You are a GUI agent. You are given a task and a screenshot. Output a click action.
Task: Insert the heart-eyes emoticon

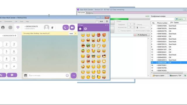(x=104, y=35)
